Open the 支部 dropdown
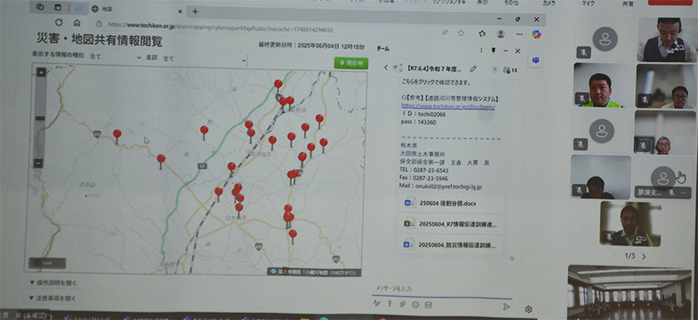This screenshot has width=698, height=320. click(204, 59)
